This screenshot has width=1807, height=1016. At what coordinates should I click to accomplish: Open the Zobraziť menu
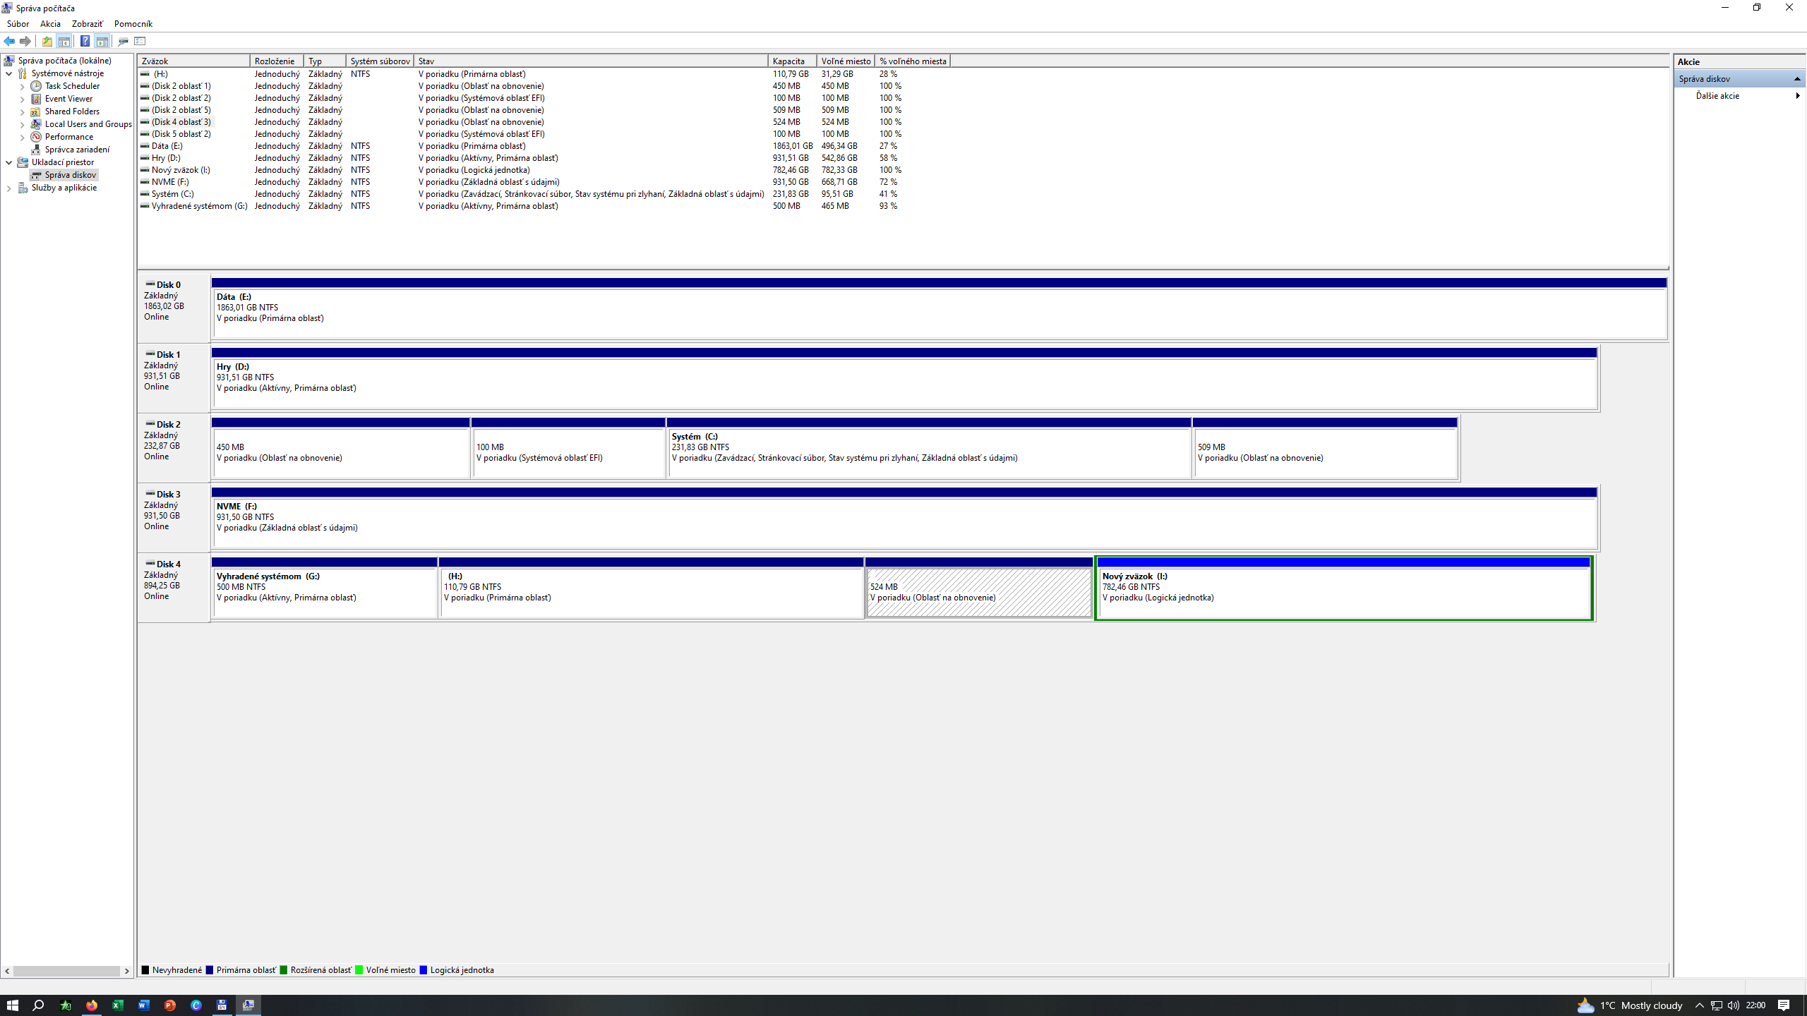pos(87,24)
